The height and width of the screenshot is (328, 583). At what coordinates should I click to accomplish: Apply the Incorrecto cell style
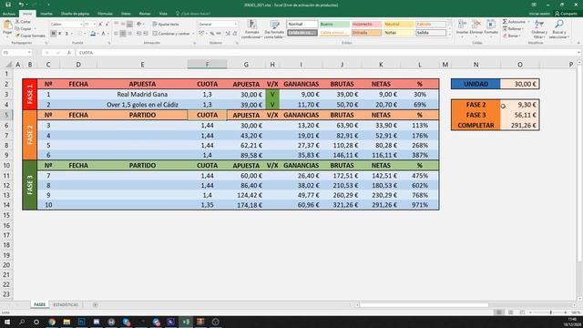366,25
